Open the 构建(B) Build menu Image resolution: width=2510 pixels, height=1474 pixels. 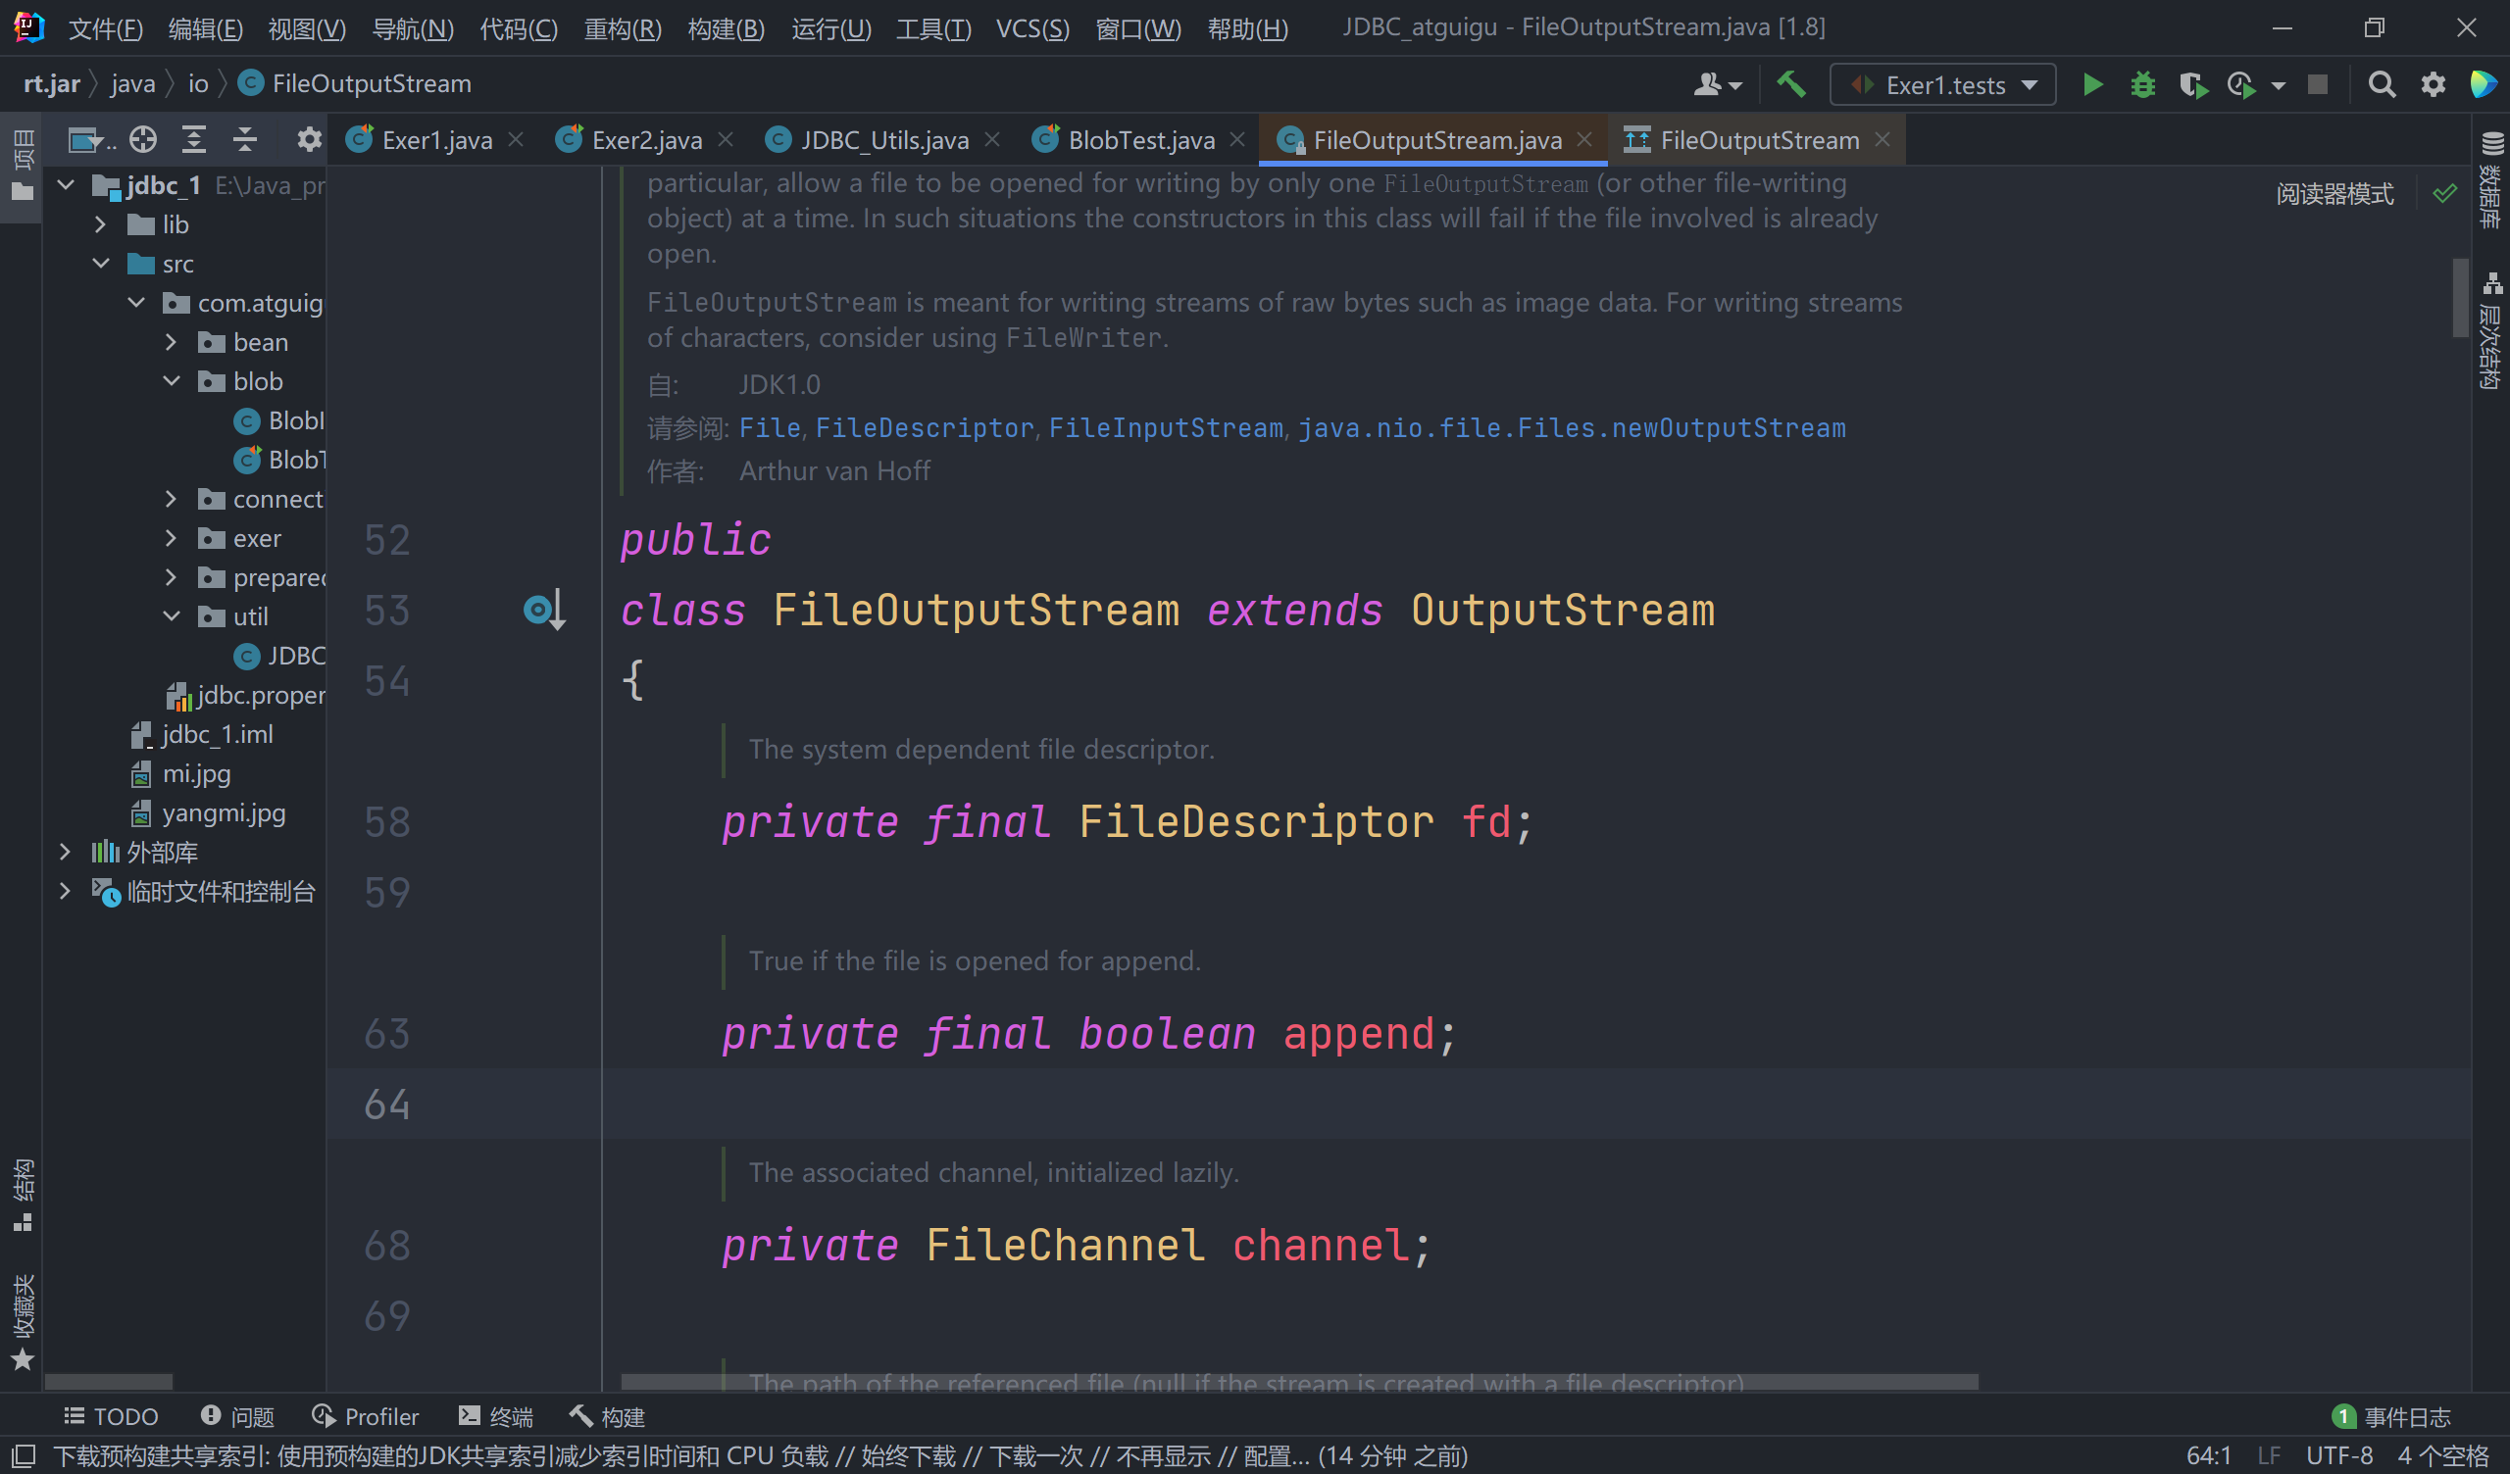click(x=726, y=27)
